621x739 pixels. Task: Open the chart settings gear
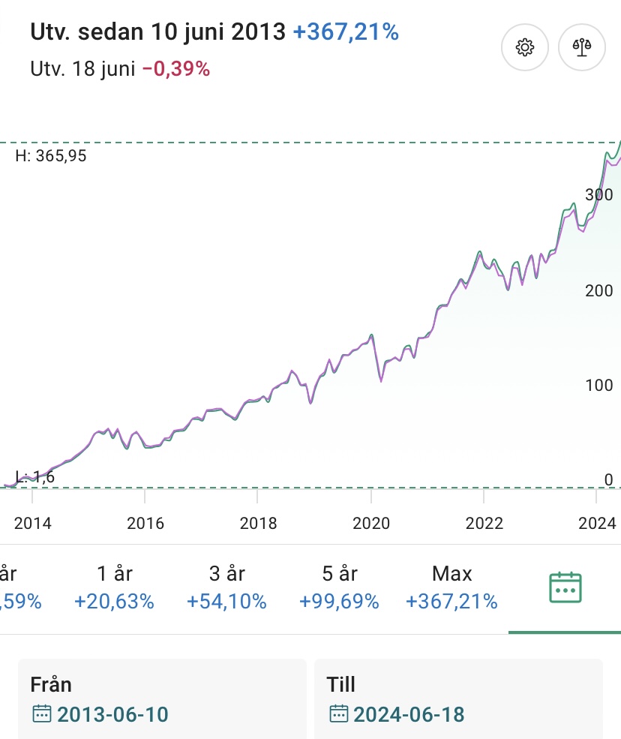point(525,47)
